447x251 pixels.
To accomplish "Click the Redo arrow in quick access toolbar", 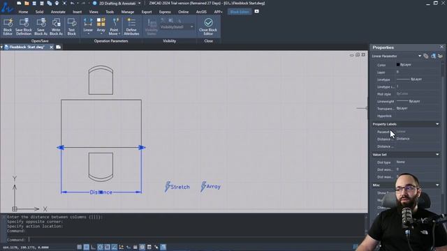I will pyautogui.click(x=83, y=3).
